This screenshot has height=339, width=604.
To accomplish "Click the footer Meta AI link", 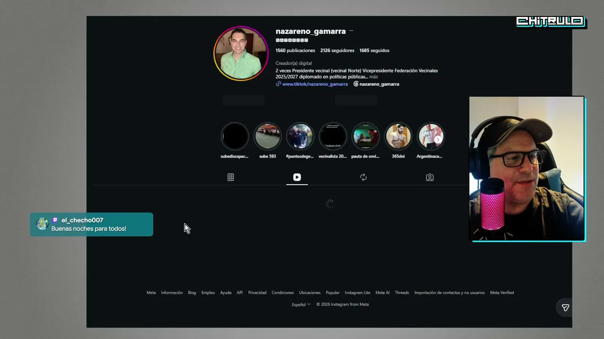I will [383, 292].
